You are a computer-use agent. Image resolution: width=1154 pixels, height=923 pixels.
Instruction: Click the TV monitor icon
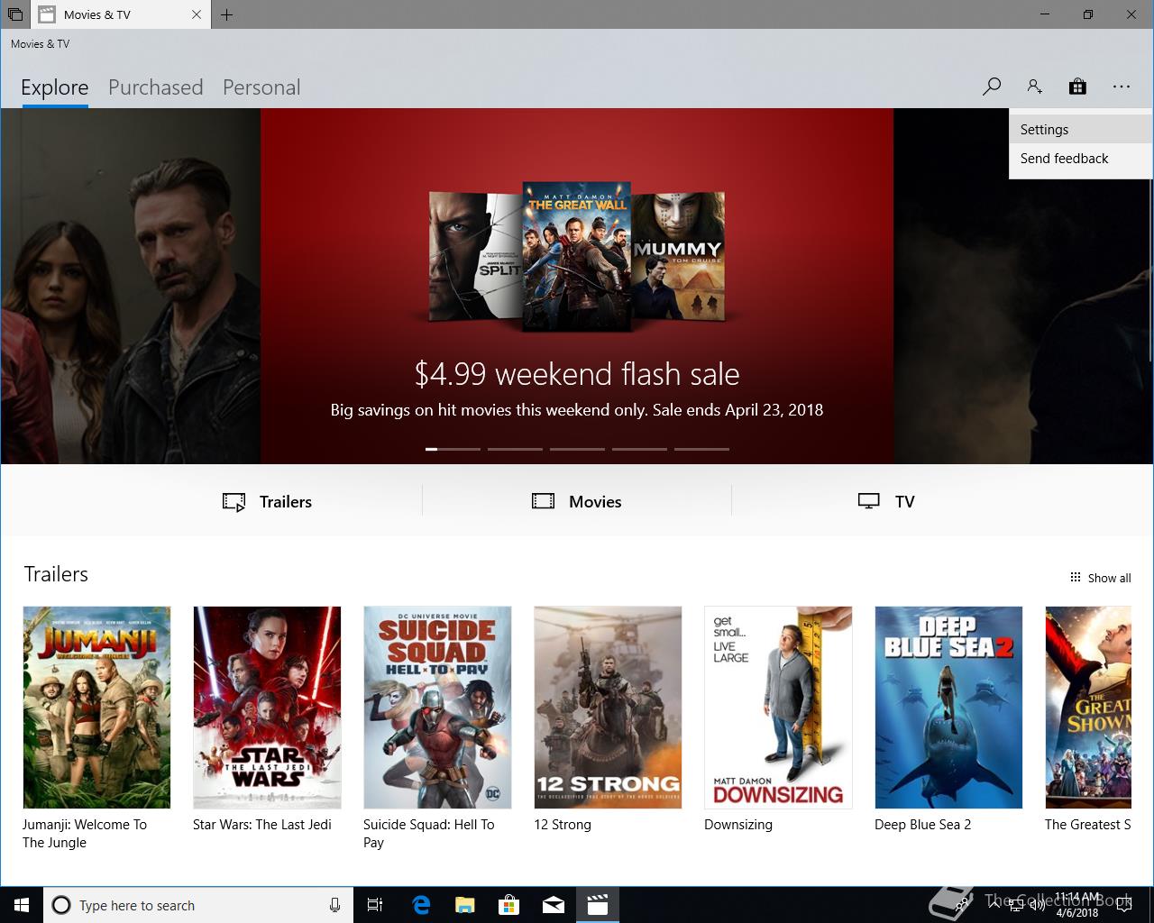[x=868, y=501]
